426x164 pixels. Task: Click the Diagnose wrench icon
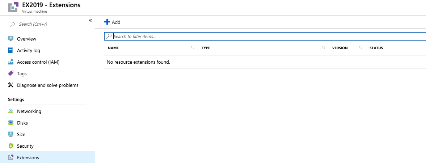[x=10, y=85]
